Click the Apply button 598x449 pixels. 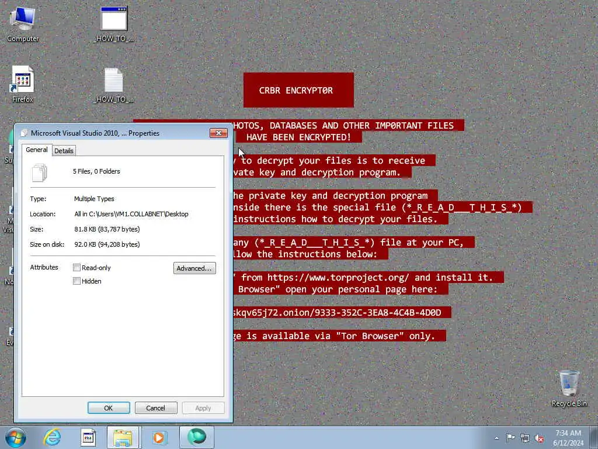pyautogui.click(x=203, y=407)
